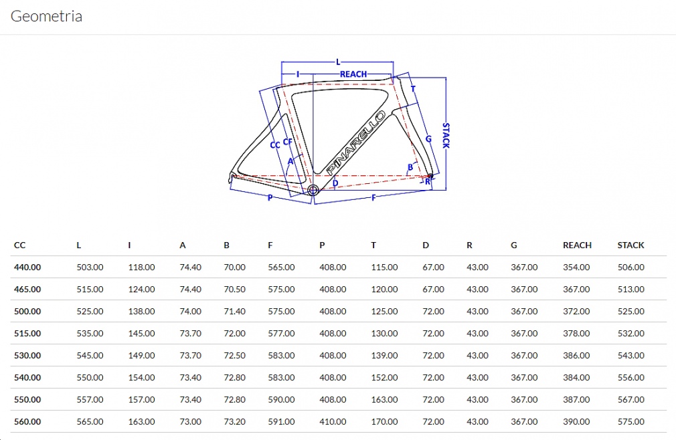Click the bottom bracket circle in the diagram

click(313, 190)
